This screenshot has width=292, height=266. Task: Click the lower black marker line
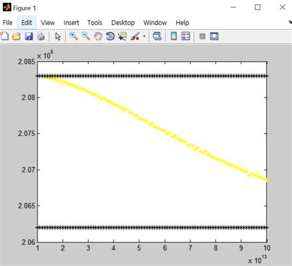pos(152,227)
